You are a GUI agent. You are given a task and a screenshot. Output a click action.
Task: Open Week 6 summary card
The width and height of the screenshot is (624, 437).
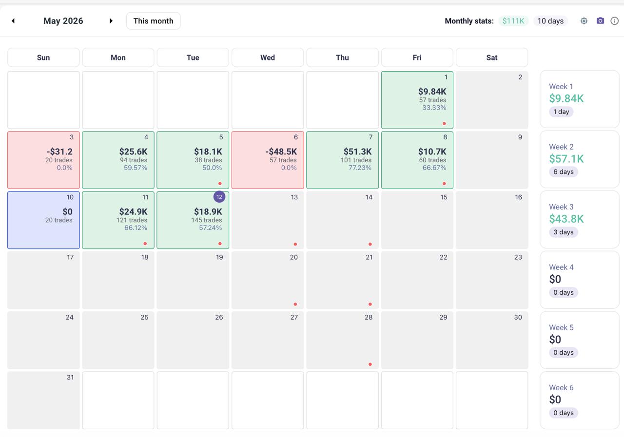580,400
